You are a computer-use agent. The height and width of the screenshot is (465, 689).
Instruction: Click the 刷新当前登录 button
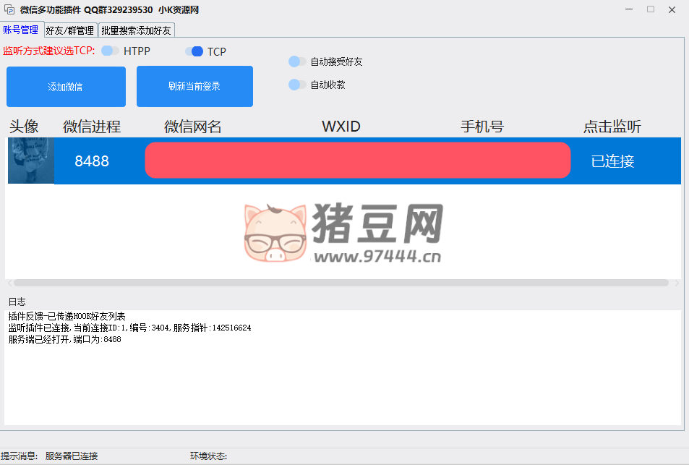[194, 86]
